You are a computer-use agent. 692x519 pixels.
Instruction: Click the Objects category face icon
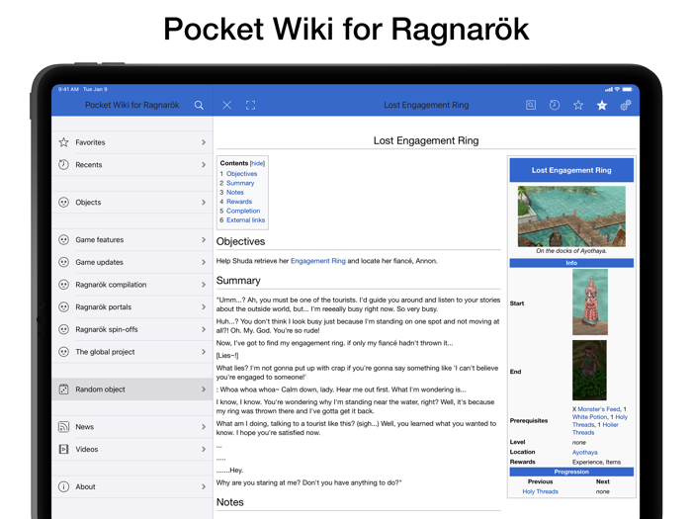64,202
